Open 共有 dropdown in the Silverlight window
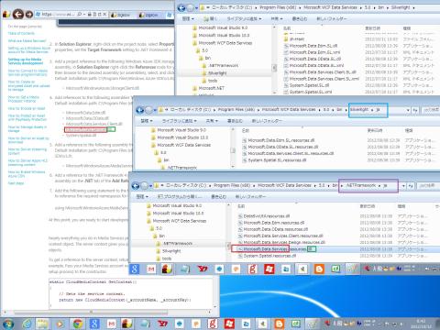The image size is (440, 330). pyautogui.click(x=276, y=19)
